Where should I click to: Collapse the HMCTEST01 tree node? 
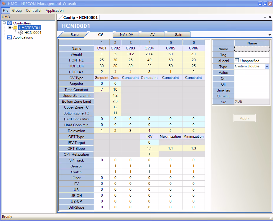[10, 27]
